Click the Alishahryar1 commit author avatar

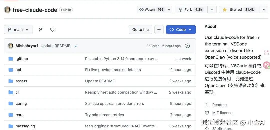coord(11,46)
